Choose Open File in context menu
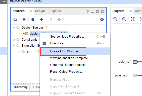The width and height of the screenshot is (142, 96). tap(75, 43)
